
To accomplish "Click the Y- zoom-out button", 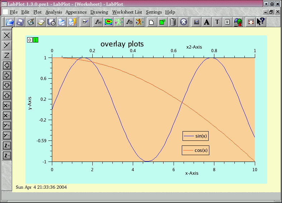I will pyautogui.click(x=7, y=135).
